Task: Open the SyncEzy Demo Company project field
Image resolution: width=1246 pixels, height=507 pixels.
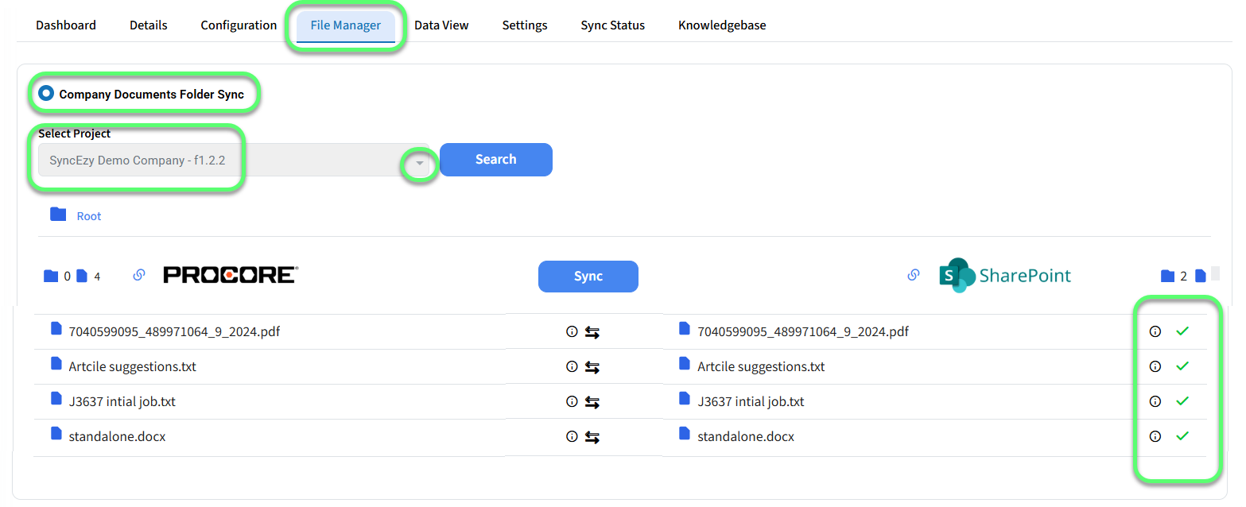Action: (223, 161)
